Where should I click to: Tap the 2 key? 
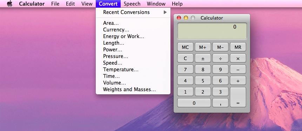(x=203, y=92)
